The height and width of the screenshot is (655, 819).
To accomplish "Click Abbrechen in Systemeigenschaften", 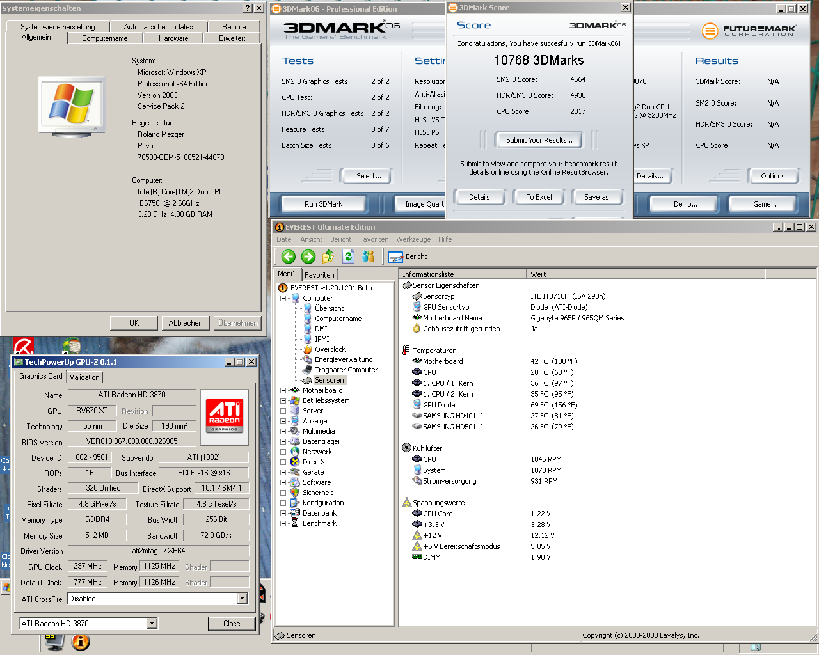I will click(x=186, y=323).
